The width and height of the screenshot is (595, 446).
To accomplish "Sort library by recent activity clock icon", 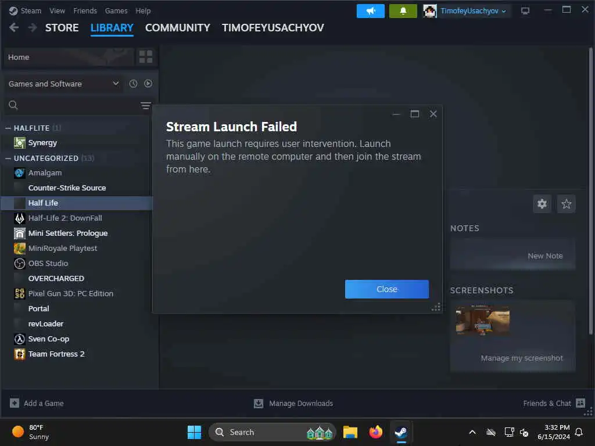I will click(x=133, y=84).
